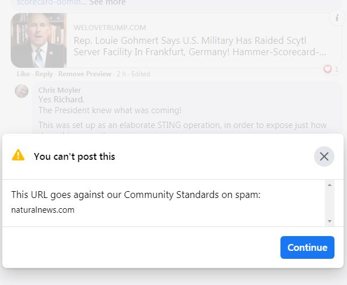Click the Continue button
This screenshot has height=285, width=347.
pos(307,247)
